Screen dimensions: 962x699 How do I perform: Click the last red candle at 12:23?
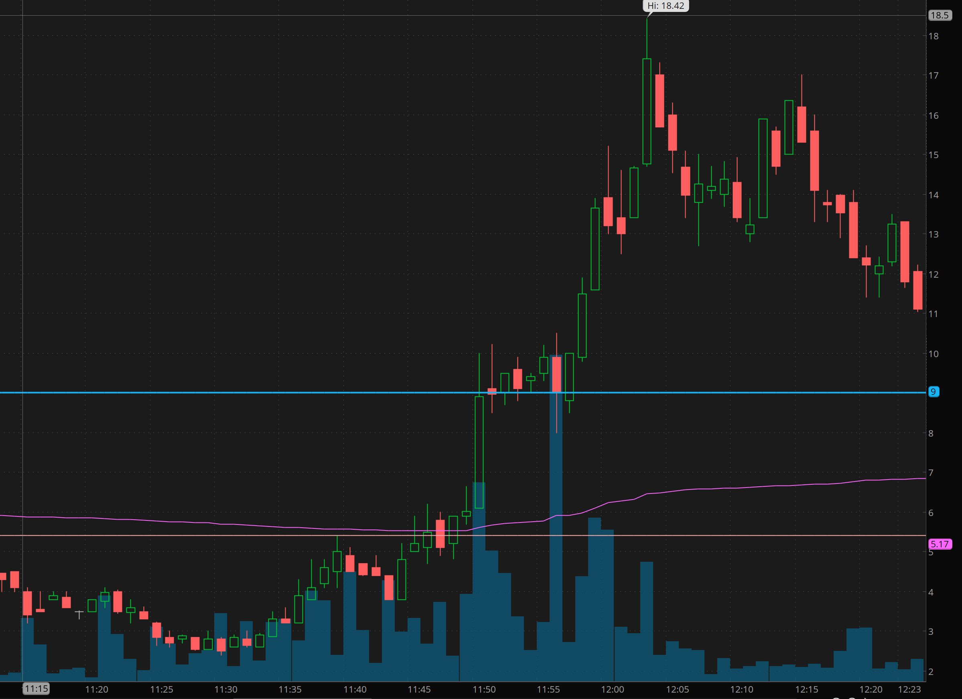click(x=917, y=290)
